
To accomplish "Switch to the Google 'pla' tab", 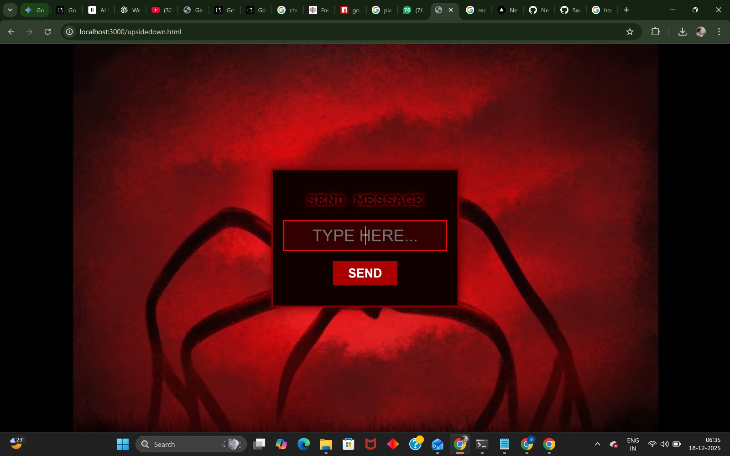I will 382,10.
